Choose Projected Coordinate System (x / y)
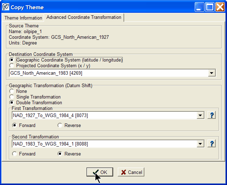Screen dimensions: 227x185 [x=12, y=66]
